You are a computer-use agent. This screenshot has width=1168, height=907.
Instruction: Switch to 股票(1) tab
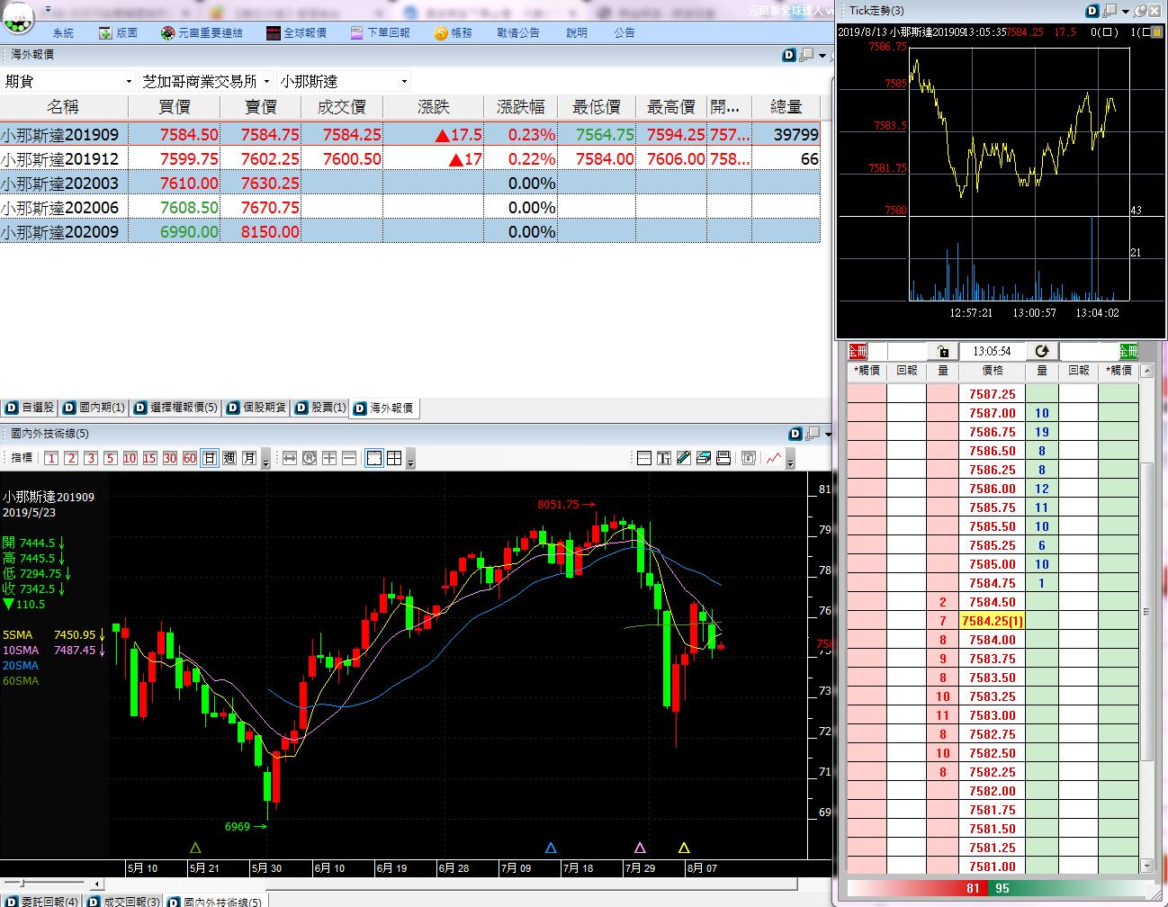coord(320,408)
